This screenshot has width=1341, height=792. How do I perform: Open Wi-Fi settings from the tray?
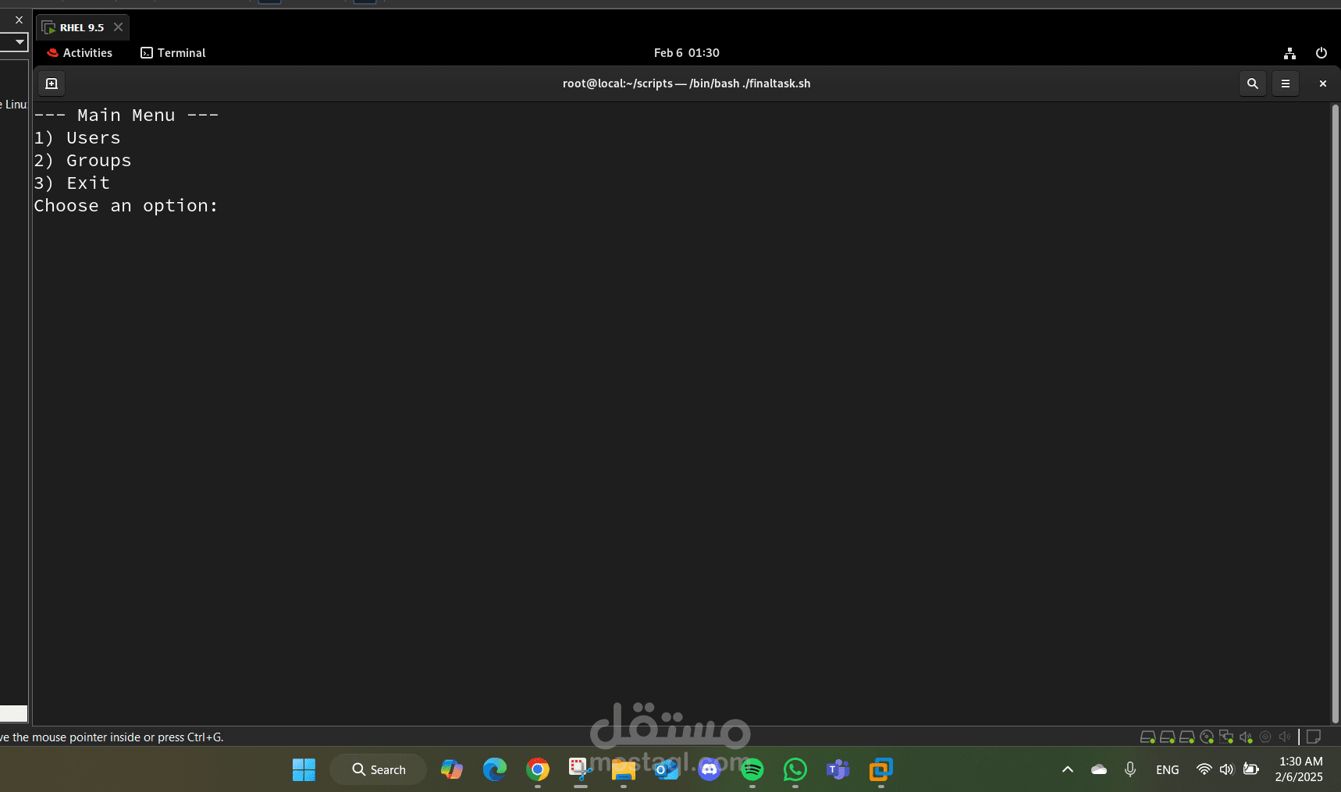1204,769
